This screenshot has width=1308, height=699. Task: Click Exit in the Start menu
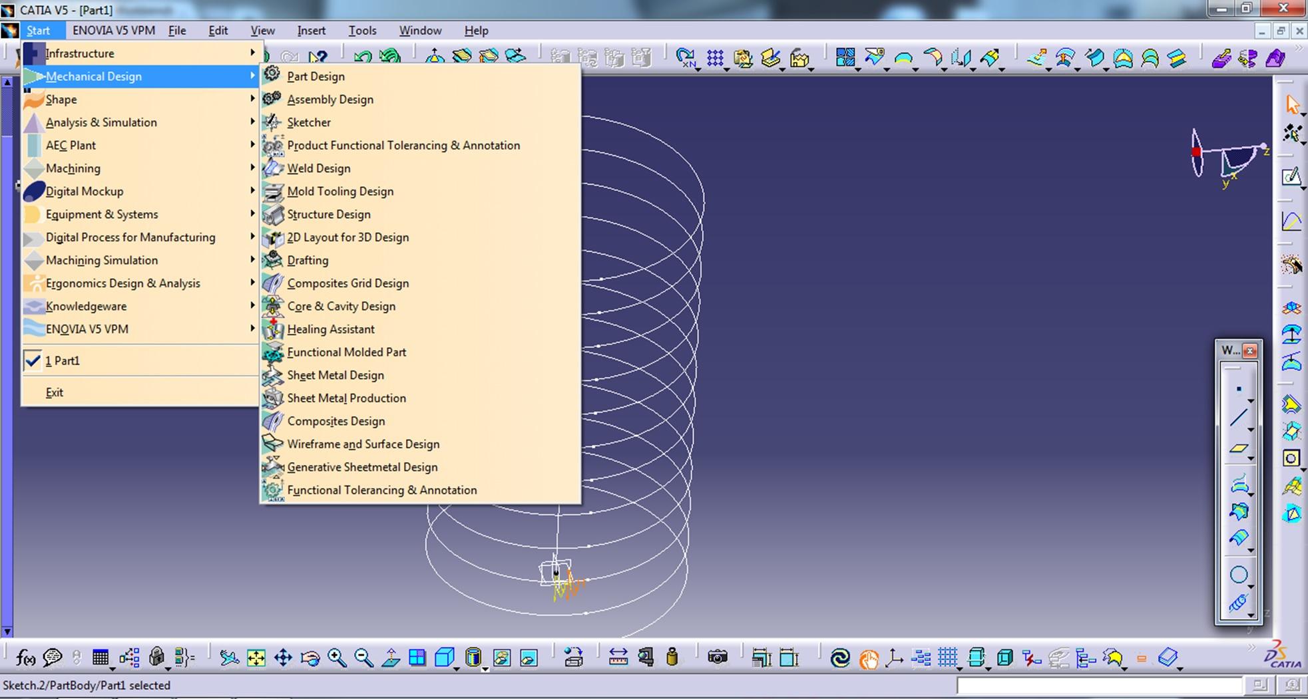(140, 392)
